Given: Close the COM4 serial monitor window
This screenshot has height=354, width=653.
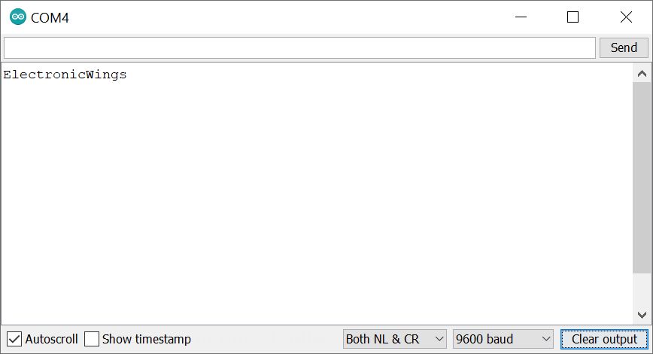Looking at the screenshot, I should point(626,17).
